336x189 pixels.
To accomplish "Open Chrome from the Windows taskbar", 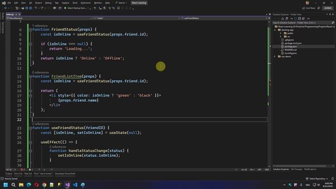I will pos(44,185).
